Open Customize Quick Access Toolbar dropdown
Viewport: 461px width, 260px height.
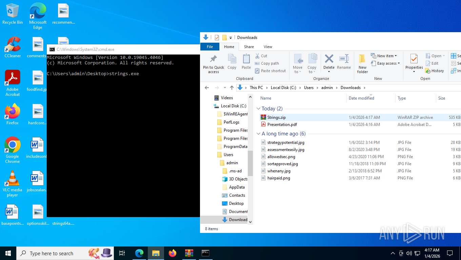coord(231,38)
